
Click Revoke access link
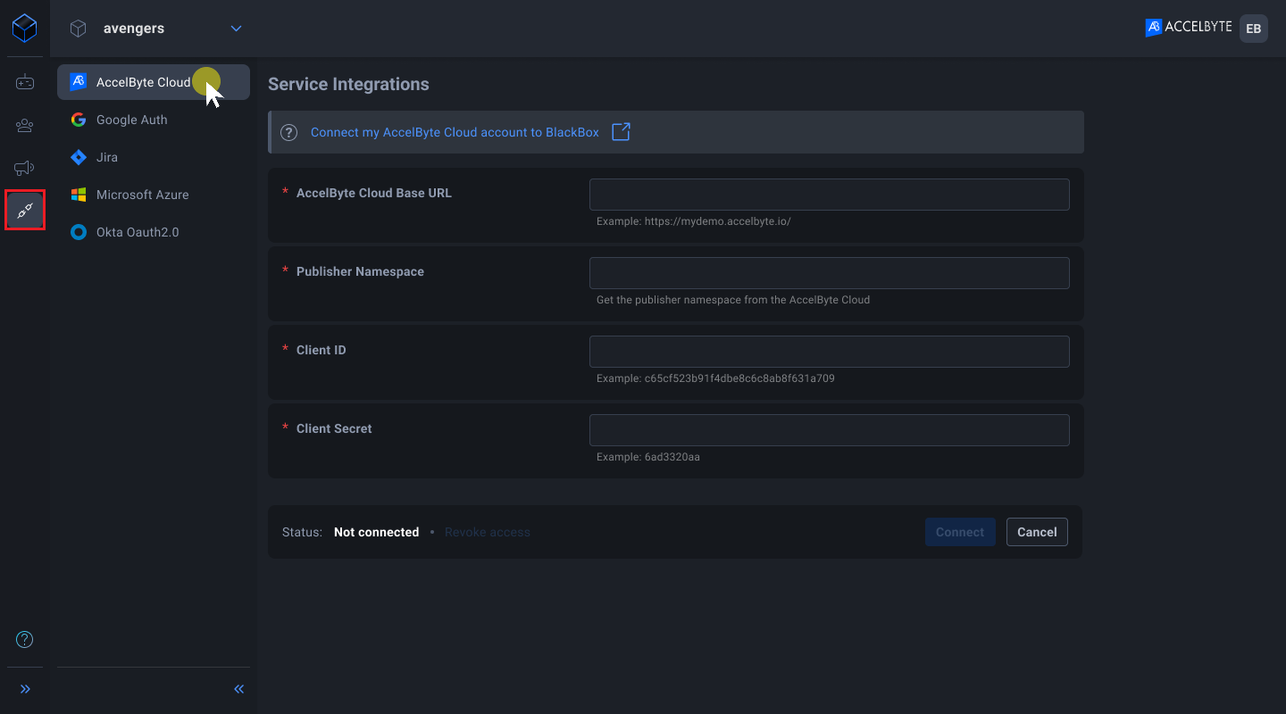pos(488,532)
